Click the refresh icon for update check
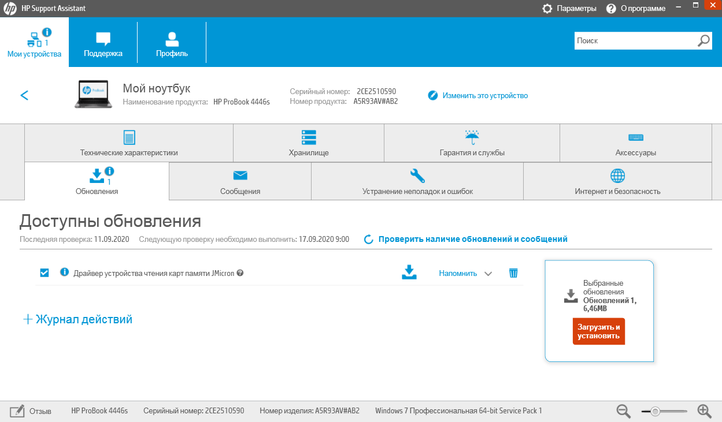The height and width of the screenshot is (422, 722). 368,239
